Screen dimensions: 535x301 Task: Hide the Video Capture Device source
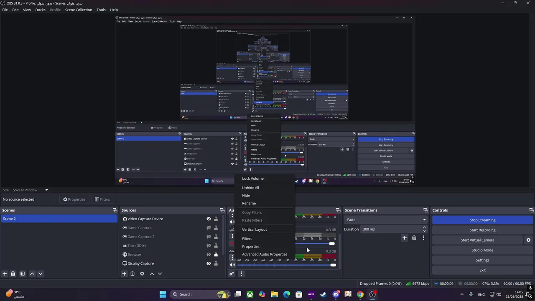point(209,219)
